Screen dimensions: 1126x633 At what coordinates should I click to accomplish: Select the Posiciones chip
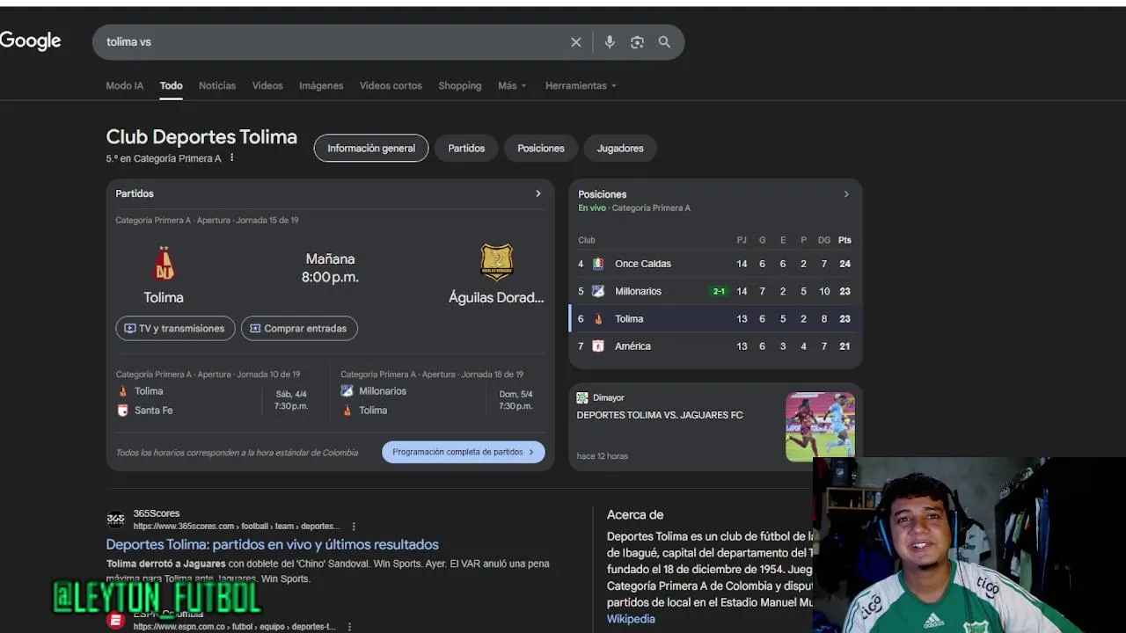pyautogui.click(x=541, y=149)
